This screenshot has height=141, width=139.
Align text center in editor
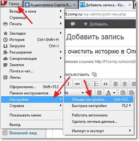pos(125,84)
